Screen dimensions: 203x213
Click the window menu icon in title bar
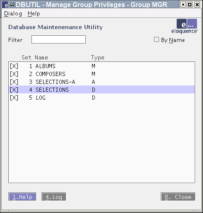pos(6,5)
